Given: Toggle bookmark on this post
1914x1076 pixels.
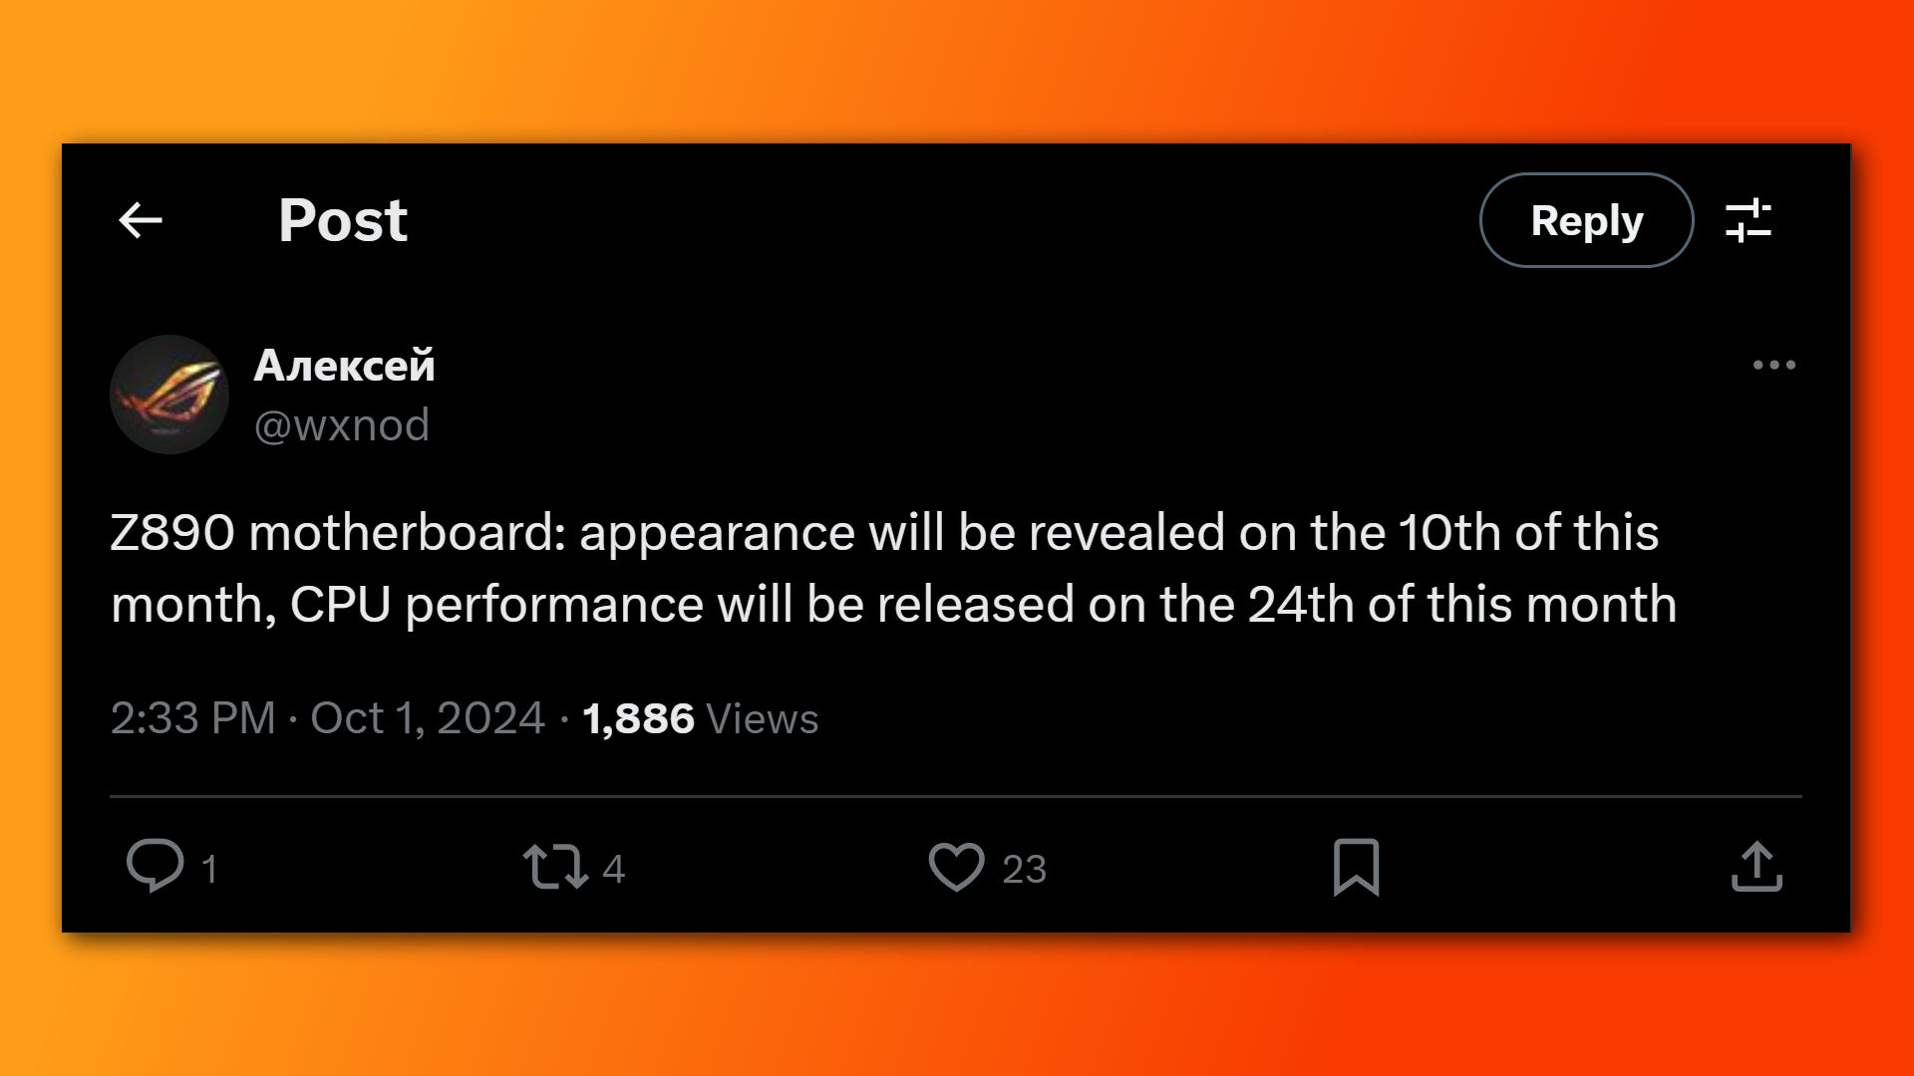Looking at the screenshot, I should point(1356,867).
